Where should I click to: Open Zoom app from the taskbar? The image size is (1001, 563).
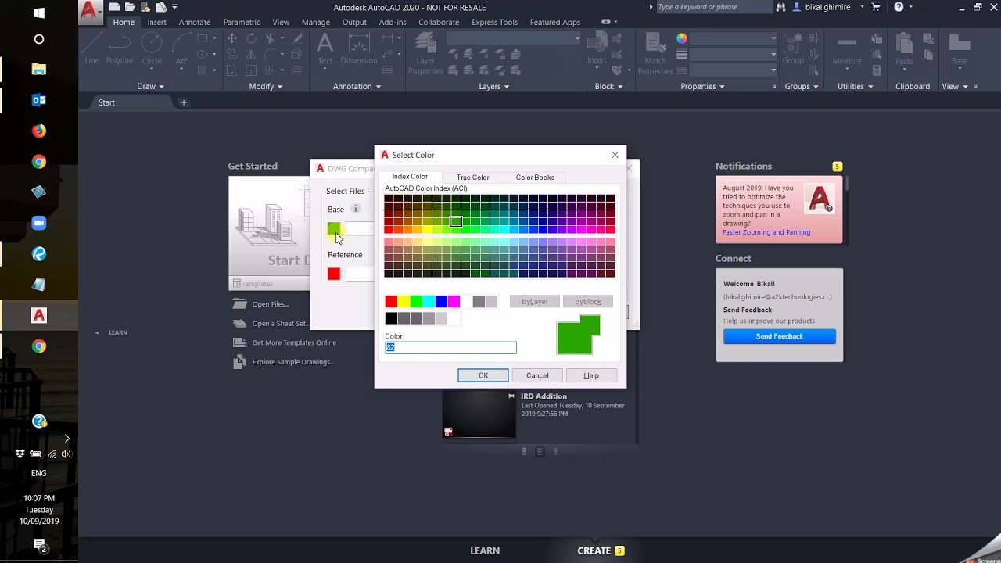coord(39,223)
